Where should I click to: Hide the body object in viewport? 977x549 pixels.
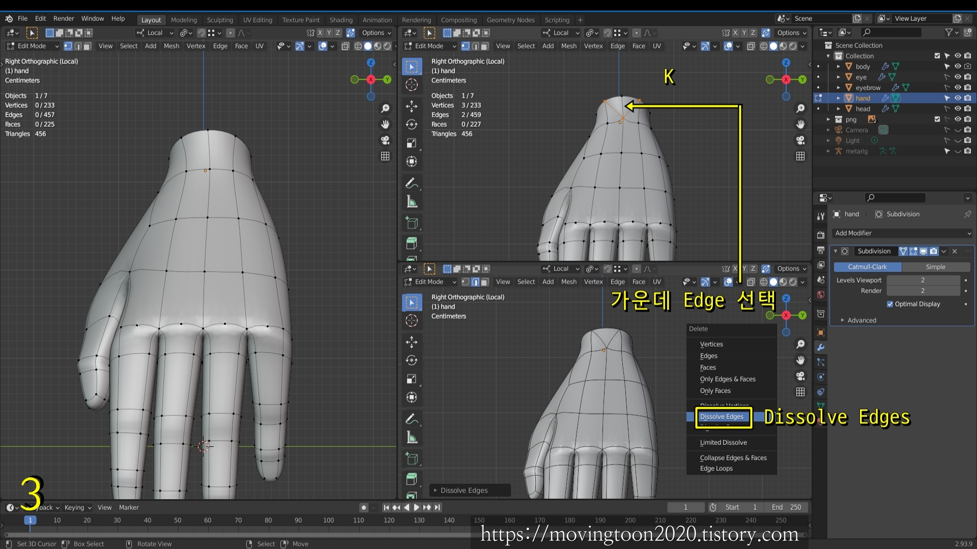pyautogui.click(x=958, y=67)
